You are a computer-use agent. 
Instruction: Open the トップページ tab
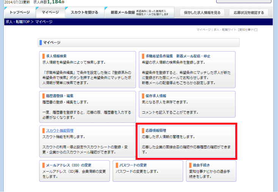click(x=19, y=12)
